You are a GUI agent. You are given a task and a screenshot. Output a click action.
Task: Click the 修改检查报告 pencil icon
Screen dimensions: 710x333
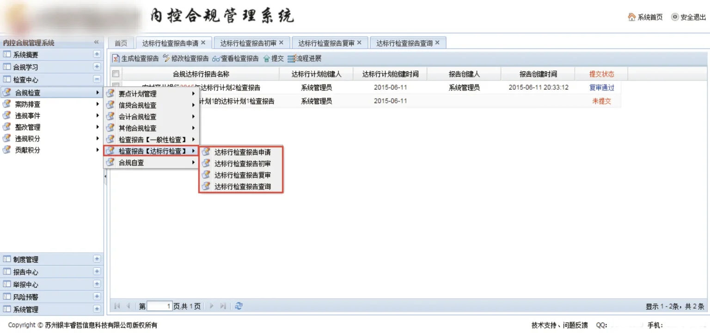pyautogui.click(x=166, y=59)
